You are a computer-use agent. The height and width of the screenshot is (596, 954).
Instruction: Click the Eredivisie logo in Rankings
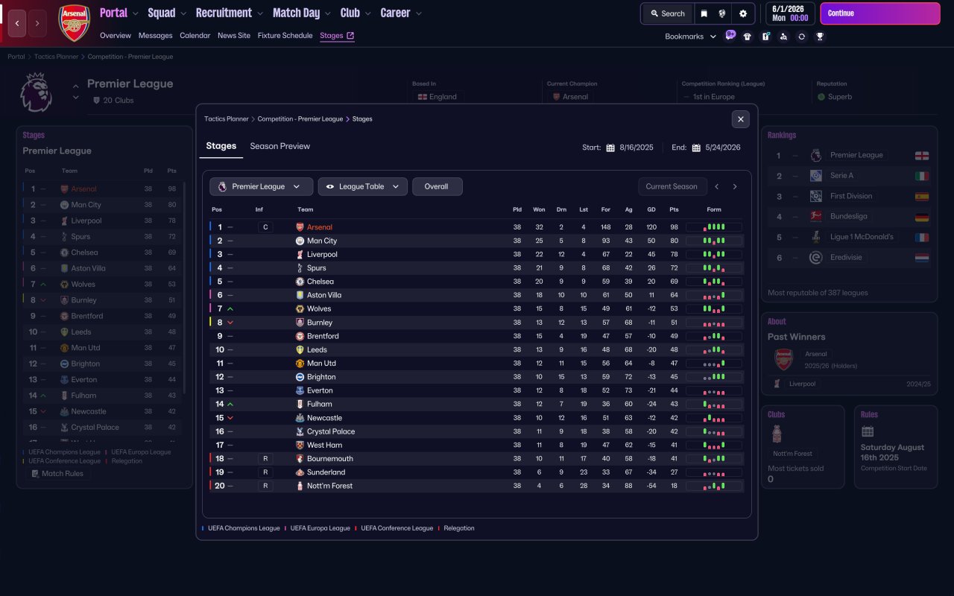[816, 258]
